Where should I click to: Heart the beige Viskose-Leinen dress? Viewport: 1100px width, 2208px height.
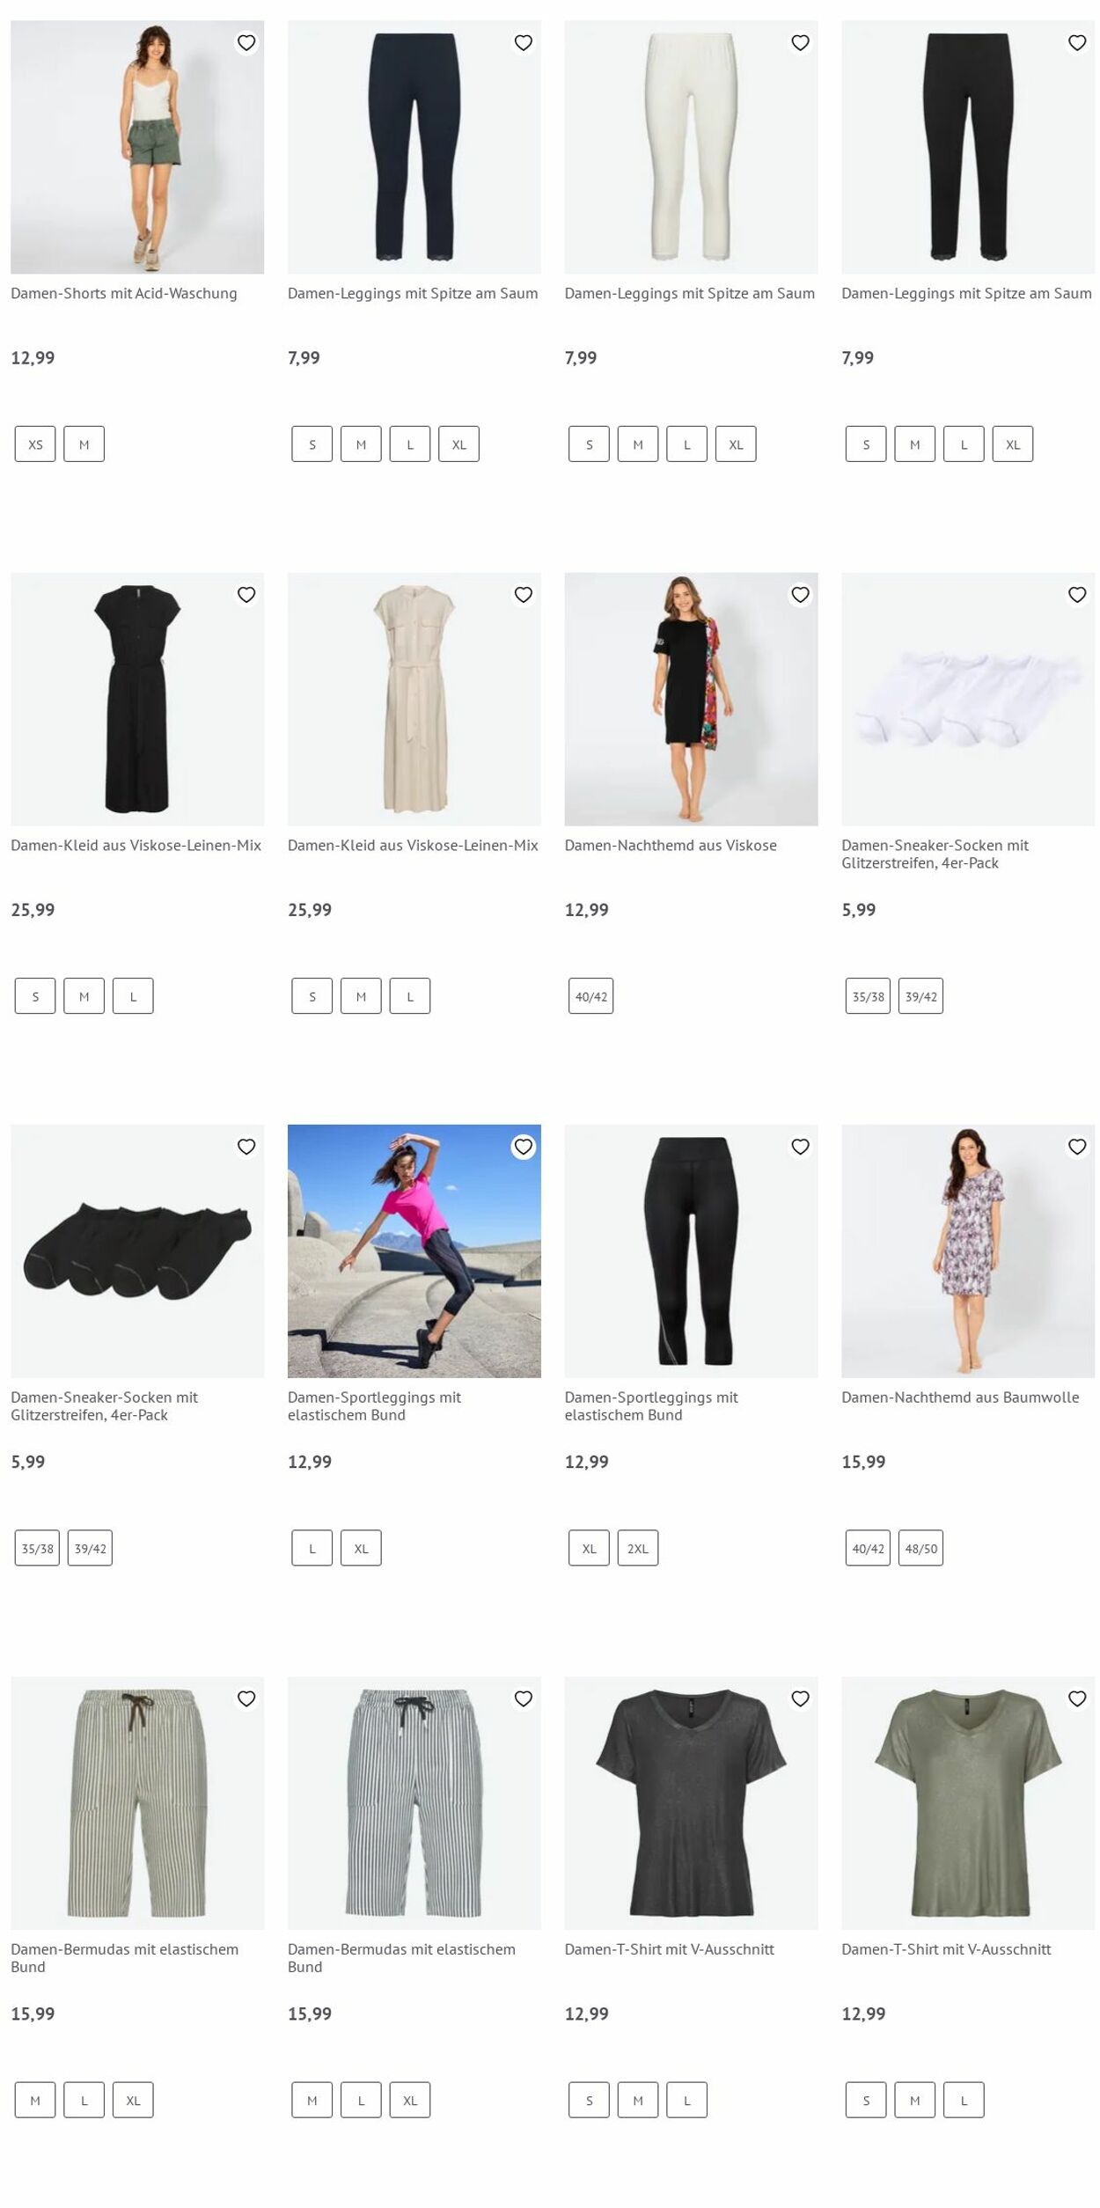tap(524, 595)
